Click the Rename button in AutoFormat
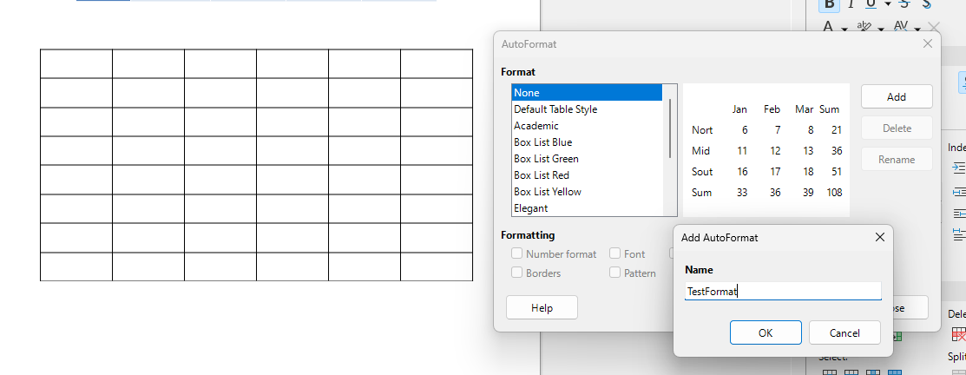This screenshot has width=966, height=375. tap(897, 160)
